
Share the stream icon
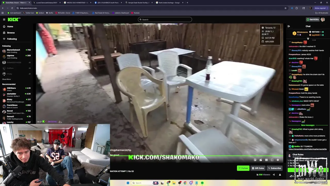pyautogui.click(x=274, y=175)
